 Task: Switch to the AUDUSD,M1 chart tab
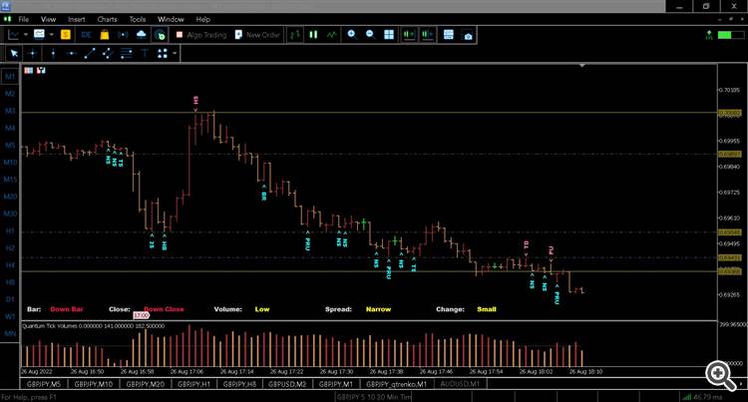pos(460,384)
